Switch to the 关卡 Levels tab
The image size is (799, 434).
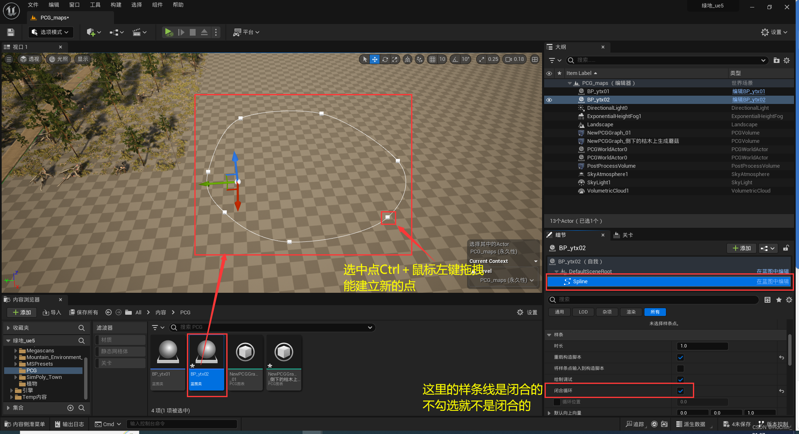[623, 235]
